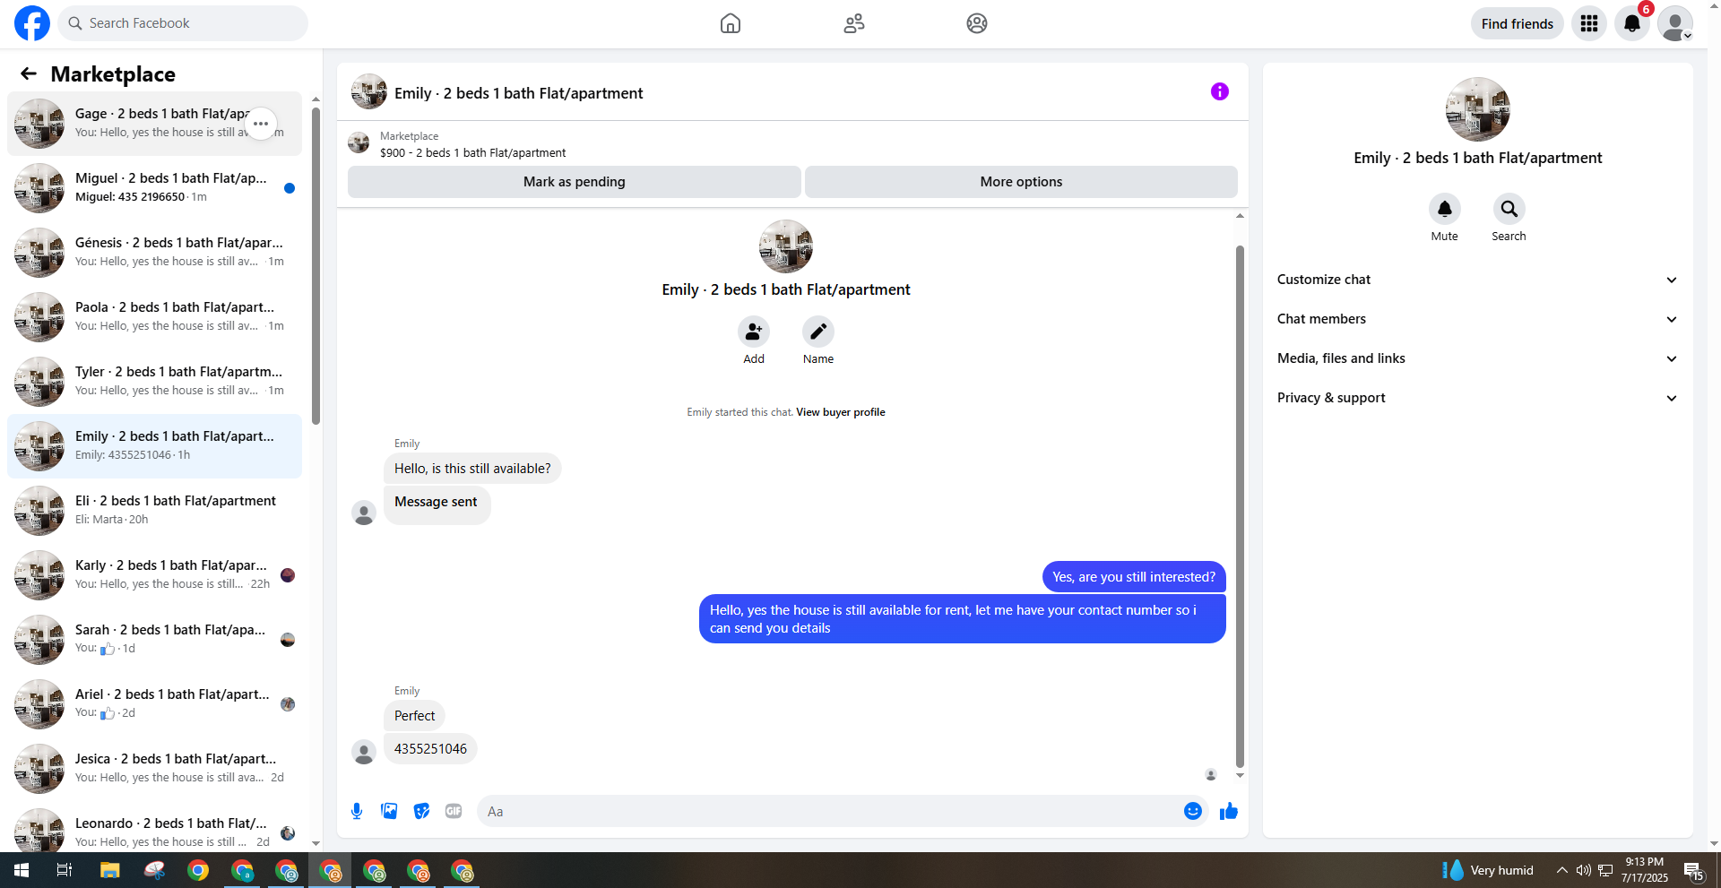Expand Customize chat section

1478,280
